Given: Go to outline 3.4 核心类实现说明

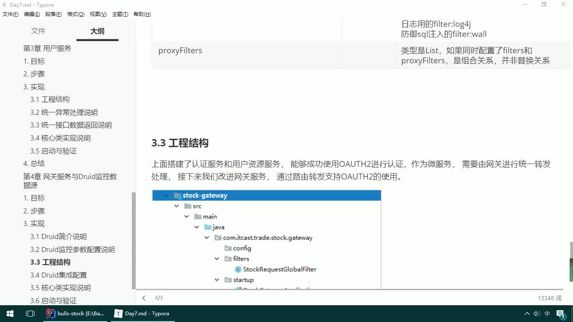Looking at the screenshot, I should [x=60, y=138].
